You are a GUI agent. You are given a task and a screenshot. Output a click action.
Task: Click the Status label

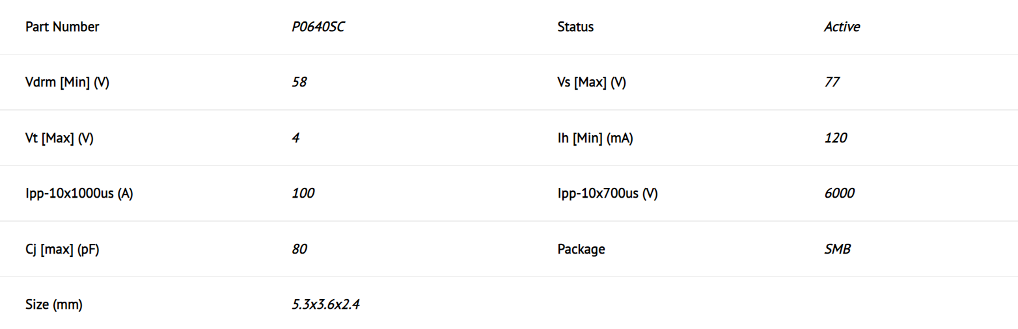tap(575, 27)
